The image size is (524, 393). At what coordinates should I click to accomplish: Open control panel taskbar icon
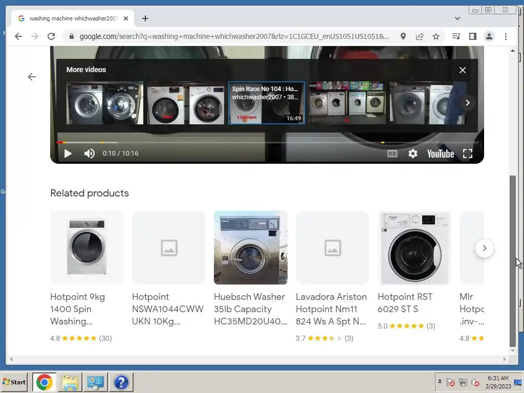point(96,382)
